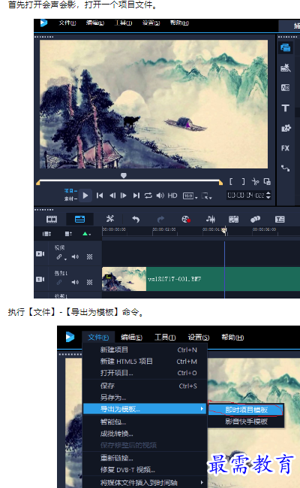Screen dimensions: 300x488
Task: Open the 设置 menu in the bottom screenshot
Action: 199,338
